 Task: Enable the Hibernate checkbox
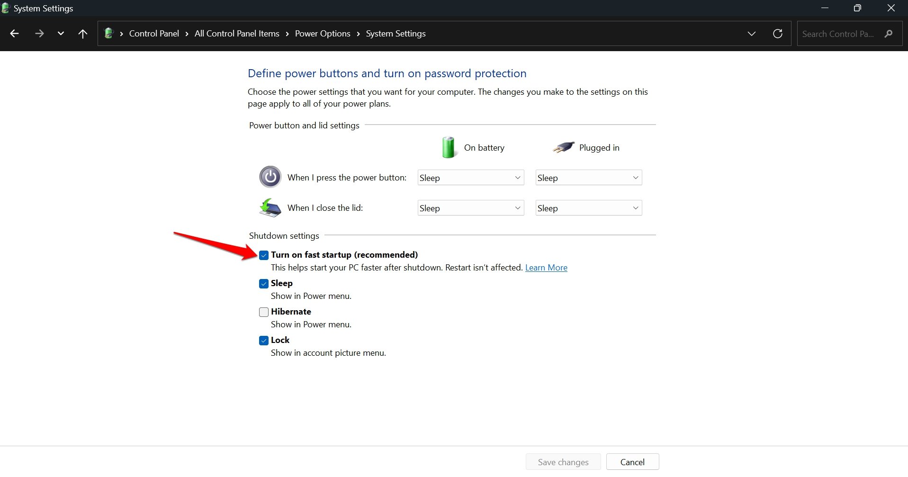point(264,312)
